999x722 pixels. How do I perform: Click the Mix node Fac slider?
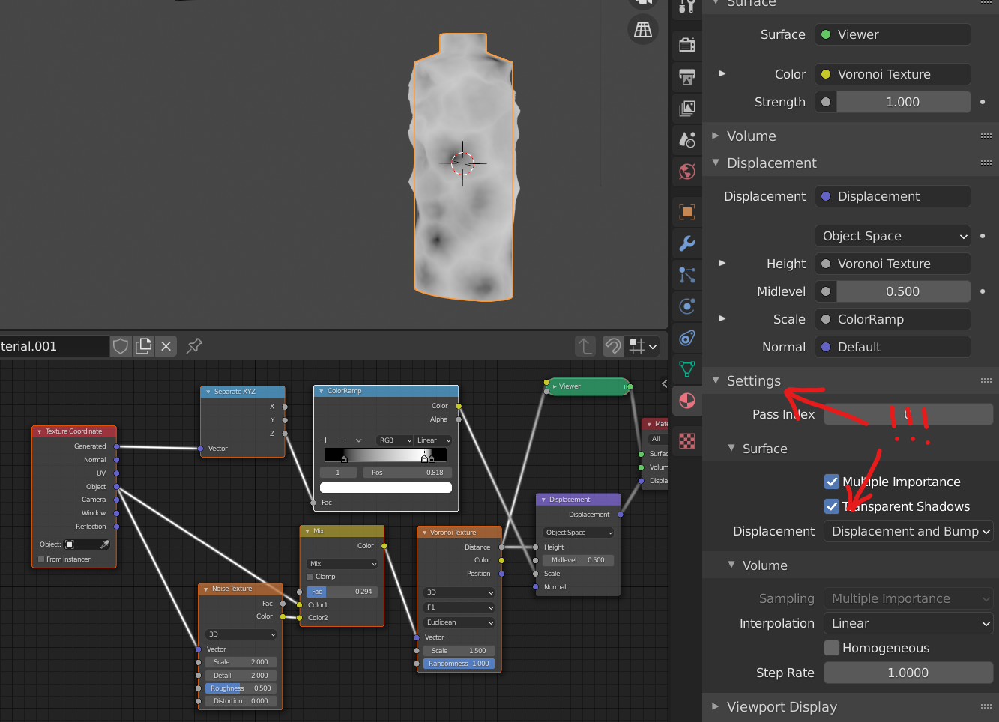tap(342, 592)
